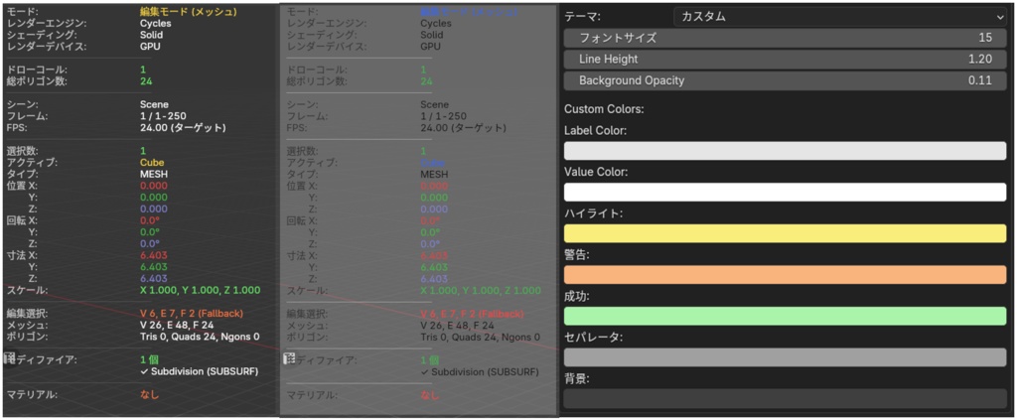Click 'Cycles' value in the middle overlay
The height and width of the screenshot is (420, 1017).
tap(436, 24)
